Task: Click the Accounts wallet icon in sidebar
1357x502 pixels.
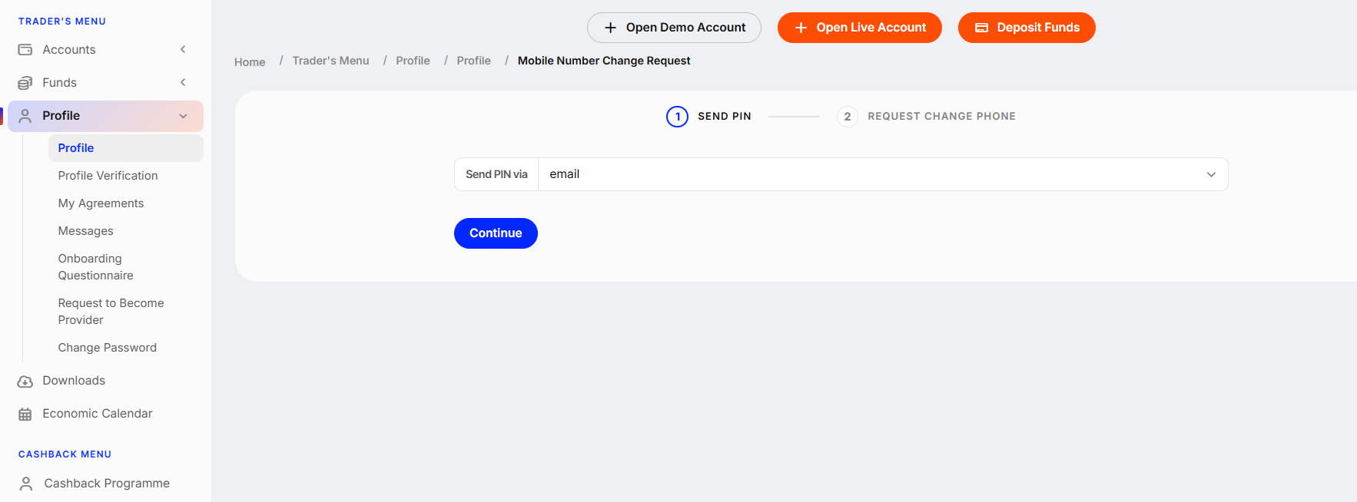Action: click(x=25, y=50)
